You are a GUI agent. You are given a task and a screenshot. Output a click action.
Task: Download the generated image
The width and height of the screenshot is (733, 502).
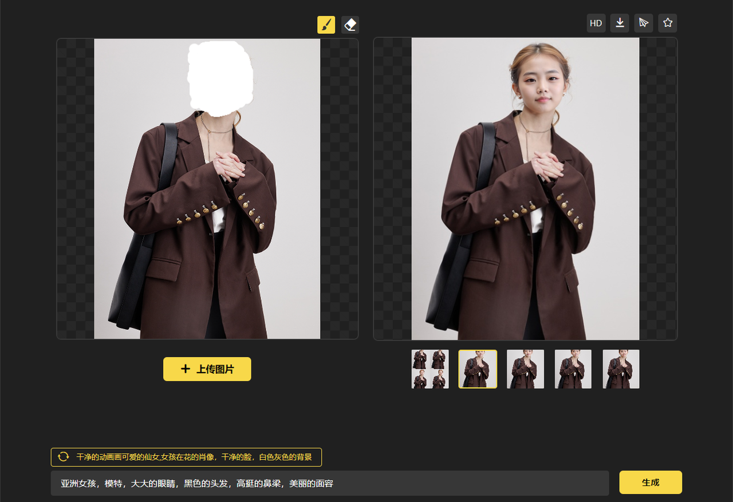620,23
